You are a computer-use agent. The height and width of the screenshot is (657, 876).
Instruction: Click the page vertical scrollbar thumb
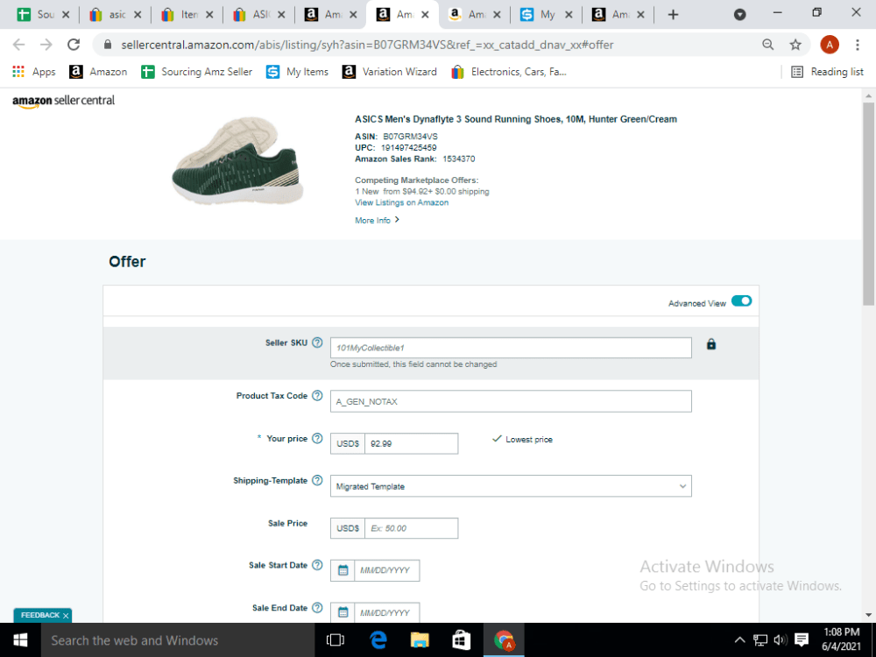[868, 203]
